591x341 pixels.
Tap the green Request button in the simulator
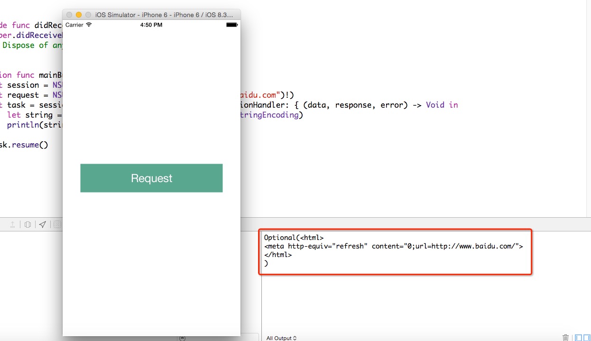(151, 178)
